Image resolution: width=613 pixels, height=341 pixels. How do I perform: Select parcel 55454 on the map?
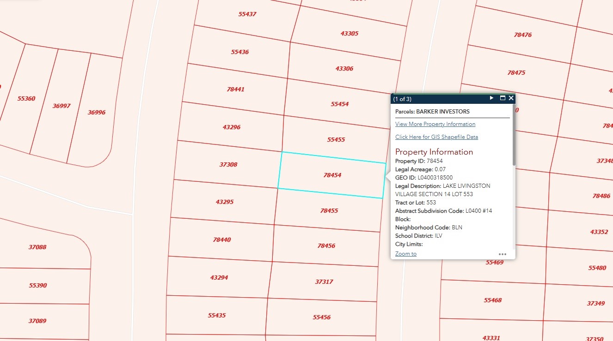click(x=340, y=104)
